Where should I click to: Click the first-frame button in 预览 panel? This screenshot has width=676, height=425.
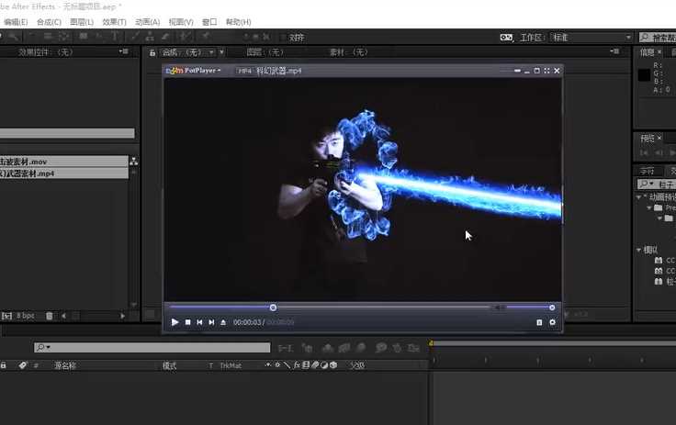644,152
